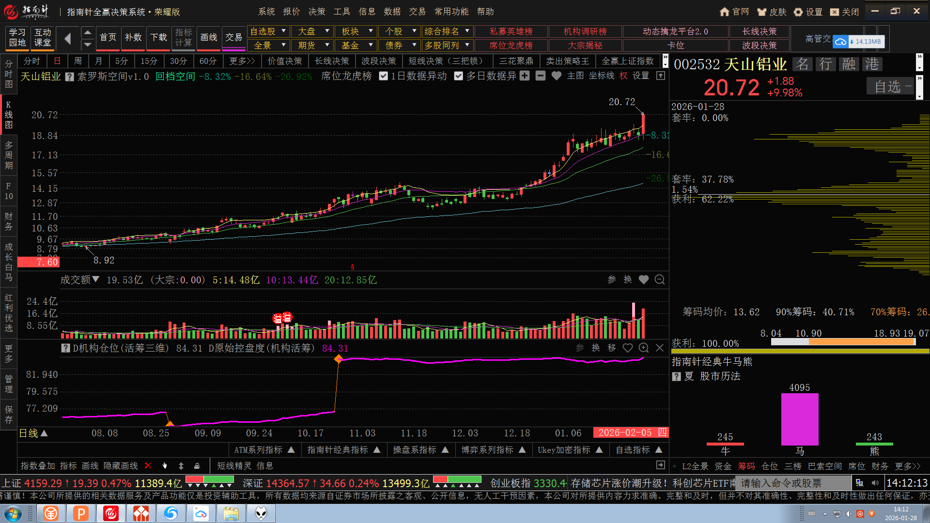Image resolution: width=930 pixels, height=523 pixels.
Task: Close the D机构仓位 indicator panel
Action: [660, 348]
